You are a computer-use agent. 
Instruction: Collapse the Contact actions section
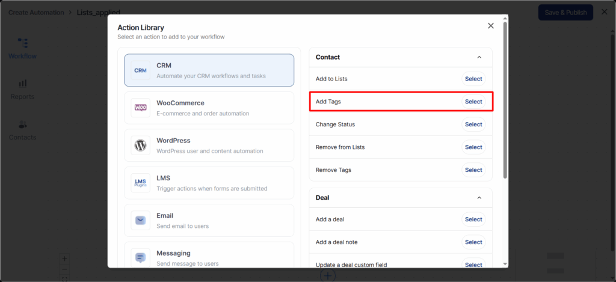coord(479,57)
